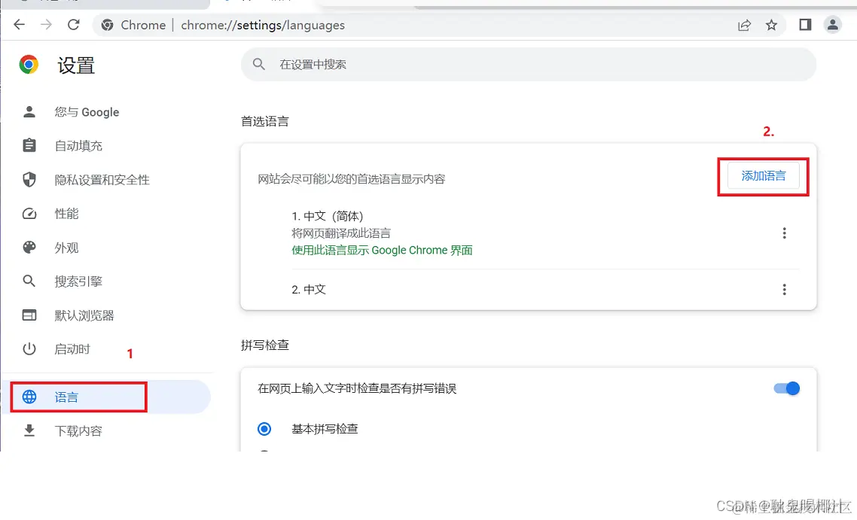This screenshot has width=857, height=520.
Task: Open more options for 中文（简体）
Action: (x=784, y=233)
